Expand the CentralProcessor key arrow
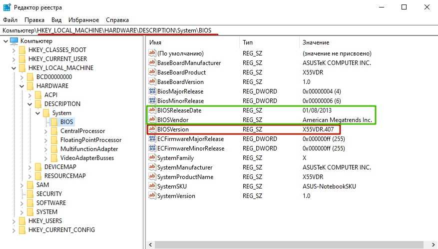 (x=45, y=131)
